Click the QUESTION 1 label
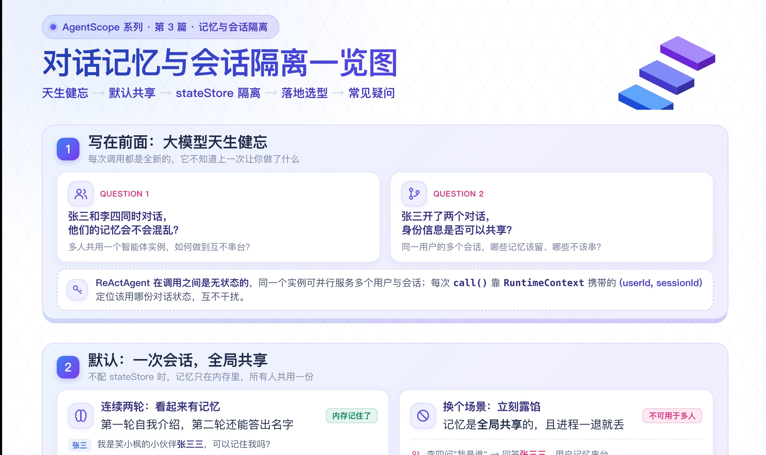 (x=124, y=194)
